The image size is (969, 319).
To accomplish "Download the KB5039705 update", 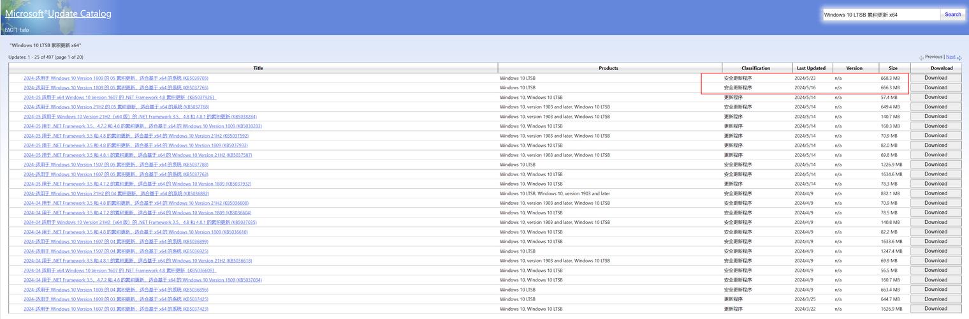I will coord(936,78).
